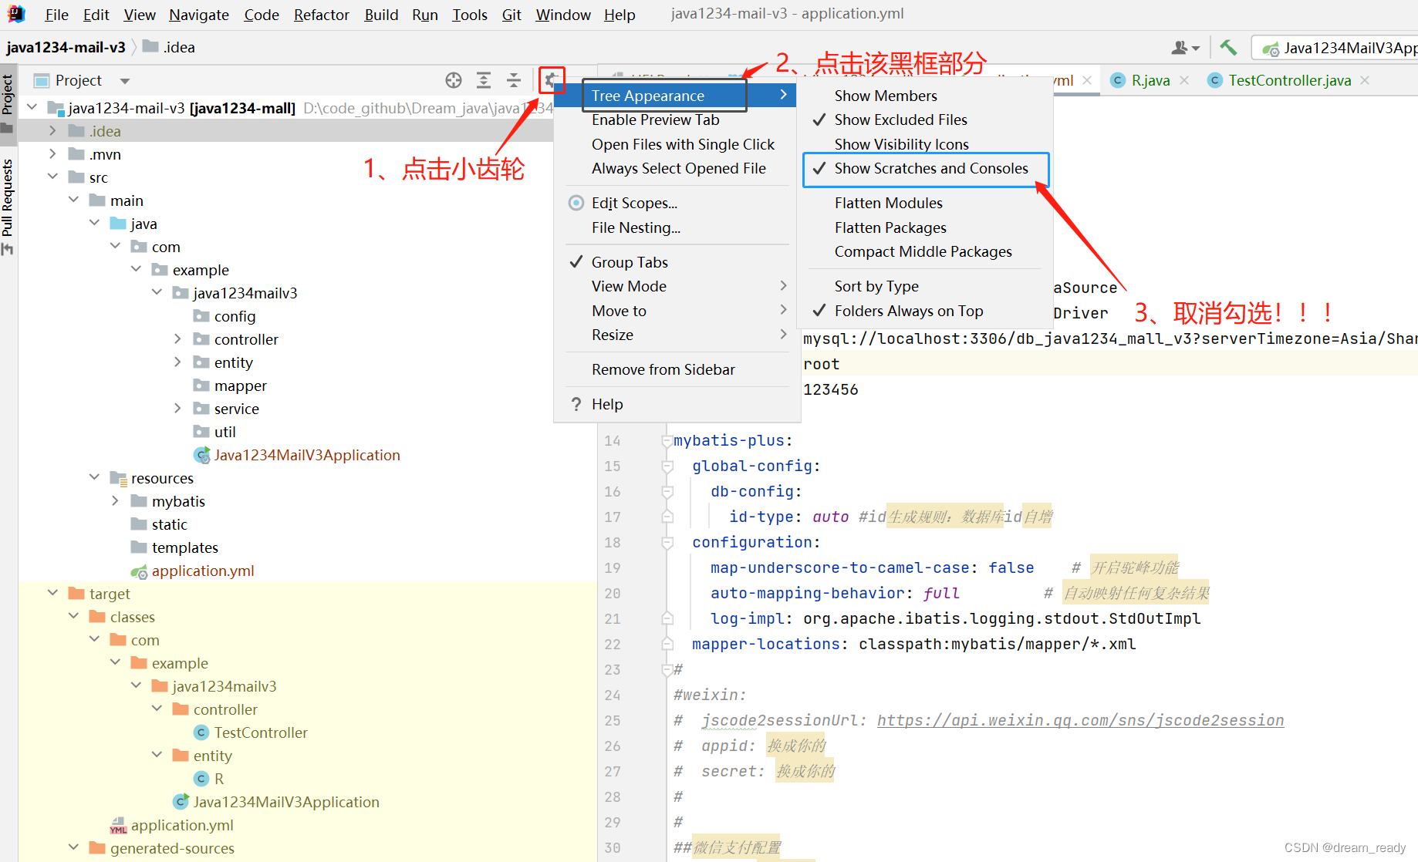The height and width of the screenshot is (862, 1418).
Task: Open application.yml under target classes
Action: tap(172, 825)
